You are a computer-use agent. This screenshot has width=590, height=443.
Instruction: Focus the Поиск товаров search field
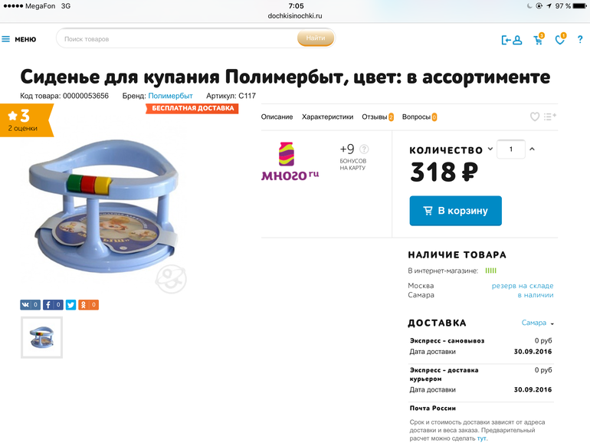[177, 39]
